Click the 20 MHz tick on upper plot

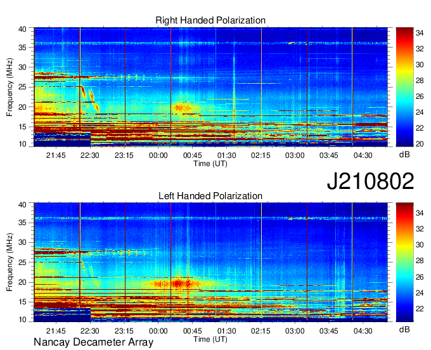pos(23,107)
